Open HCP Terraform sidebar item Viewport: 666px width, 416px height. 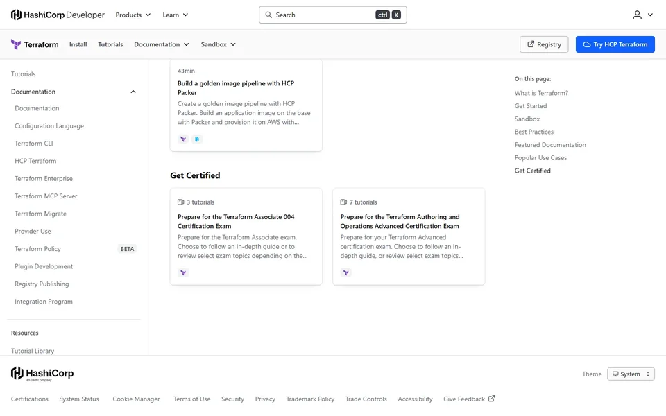click(35, 161)
